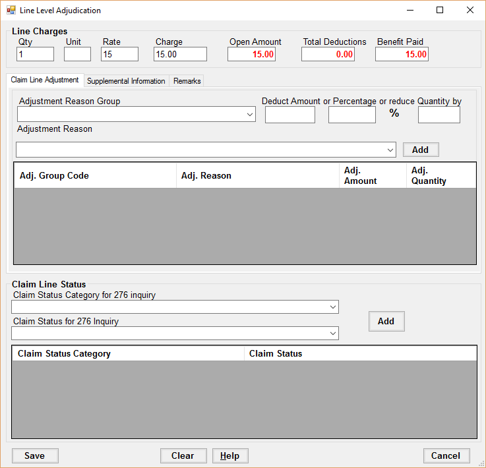Viewport: 486px width, 468px height.
Task: Click the reduce Quantity by field
Action: click(439, 115)
